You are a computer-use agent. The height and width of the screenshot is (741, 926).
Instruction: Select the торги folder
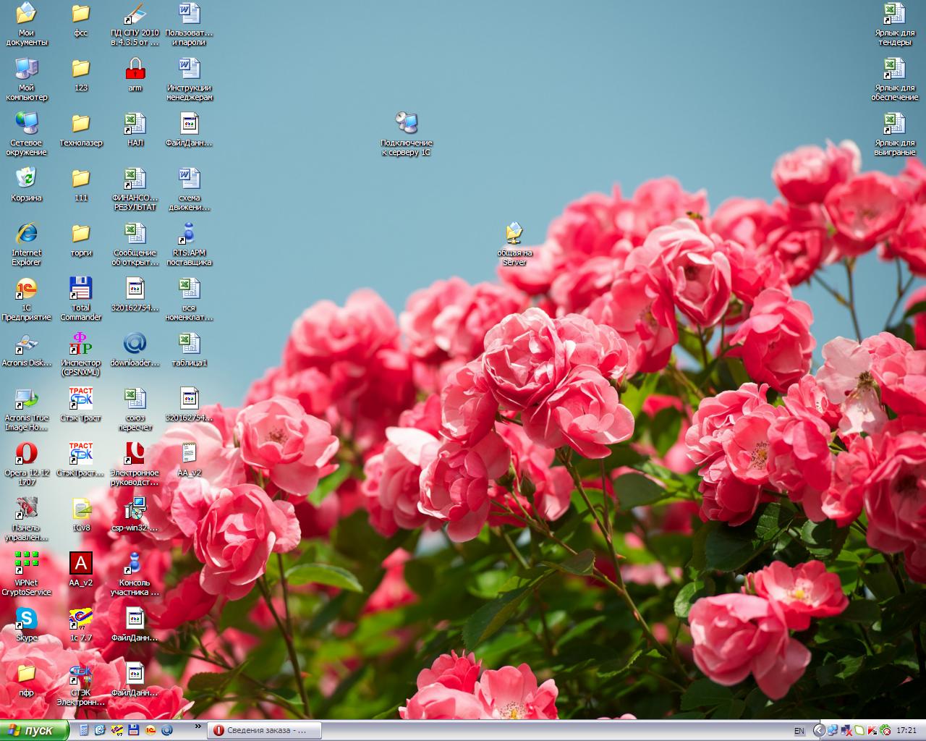click(81, 234)
